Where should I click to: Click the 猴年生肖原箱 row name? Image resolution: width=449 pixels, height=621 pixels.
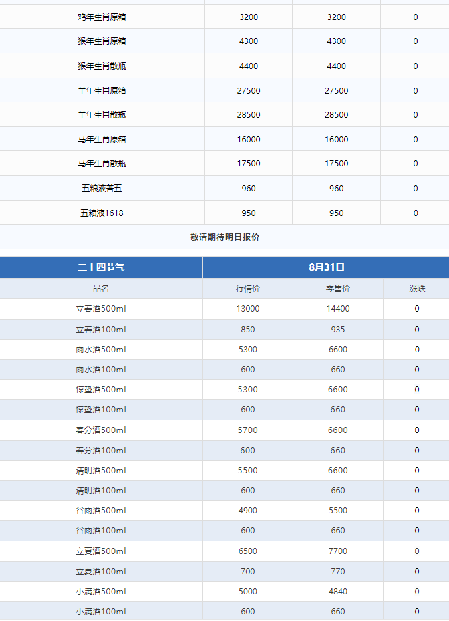pos(102,41)
